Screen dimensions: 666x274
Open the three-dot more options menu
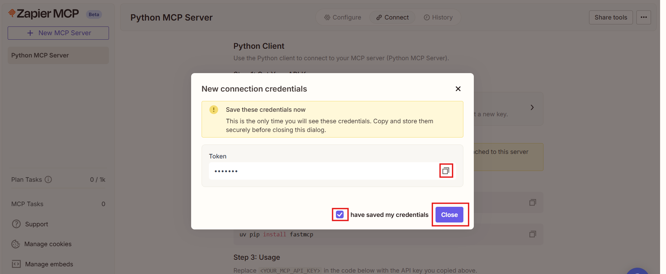pyautogui.click(x=643, y=17)
